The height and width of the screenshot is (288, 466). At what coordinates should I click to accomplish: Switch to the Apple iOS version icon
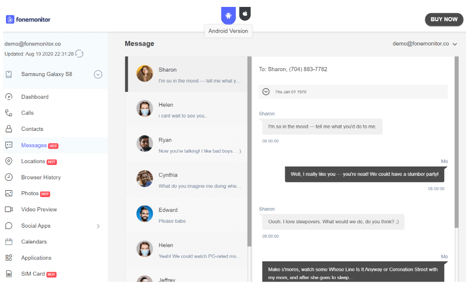(245, 13)
